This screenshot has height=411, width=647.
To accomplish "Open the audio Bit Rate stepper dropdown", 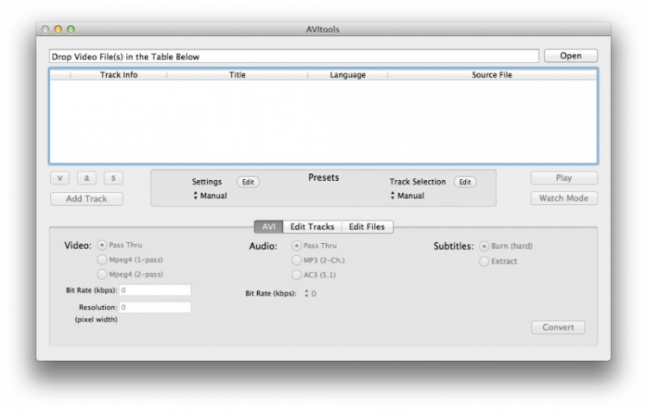I will point(311,294).
